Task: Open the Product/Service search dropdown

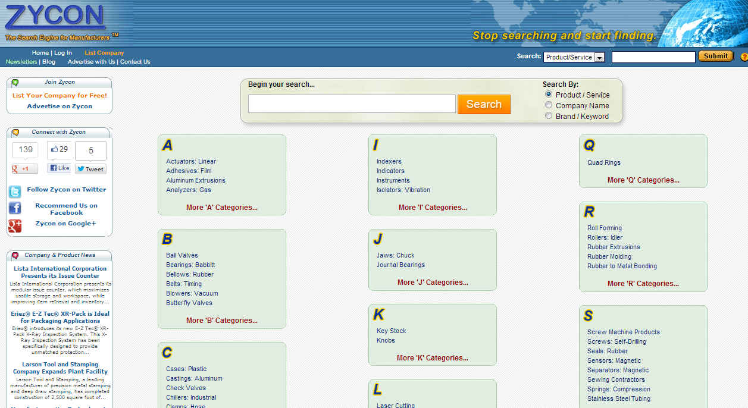Action: coord(574,57)
